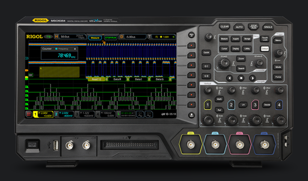Tap the function navigation grid icon

click(29, 114)
